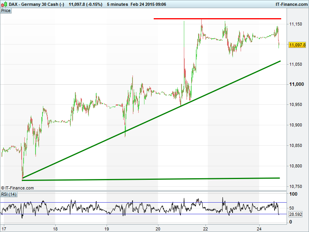Click the candlestick chart icon beside DAX
Image resolution: width=309 pixels, height=232 pixels.
pyautogui.click(x=4, y=4)
